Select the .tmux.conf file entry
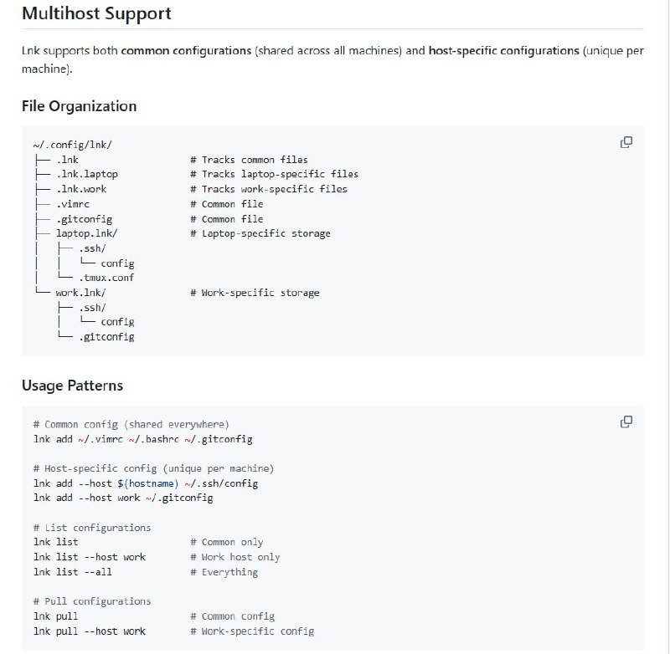The width and height of the screenshot is (670, 654). pyautogui.click(x=106, y=278)
